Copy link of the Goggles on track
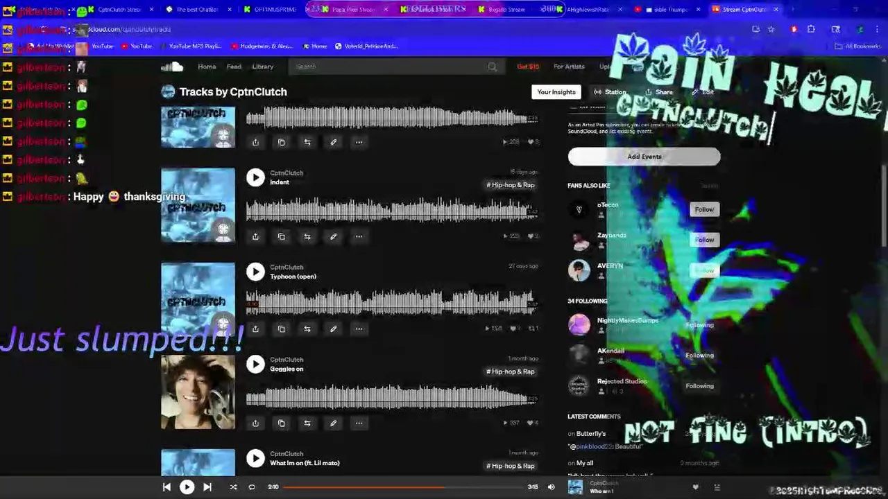Screen dimensions: 888x499 tap(281, 423)
